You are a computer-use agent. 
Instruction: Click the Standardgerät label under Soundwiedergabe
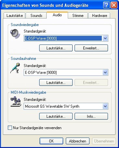(x=35, y=31)
